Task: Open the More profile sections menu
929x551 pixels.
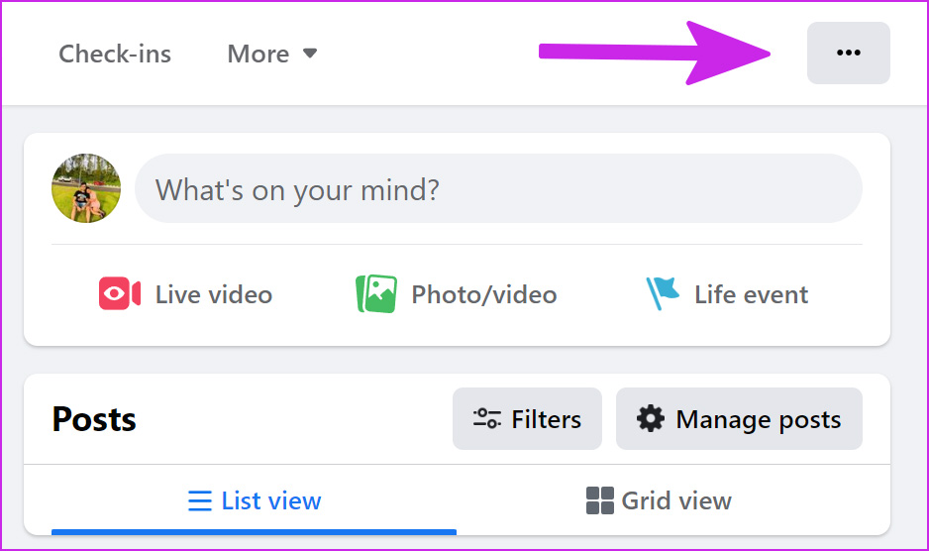Action: point(272,54)
